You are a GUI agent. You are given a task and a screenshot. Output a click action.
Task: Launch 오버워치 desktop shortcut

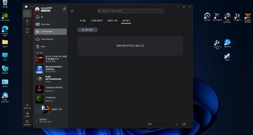[207, 17]
